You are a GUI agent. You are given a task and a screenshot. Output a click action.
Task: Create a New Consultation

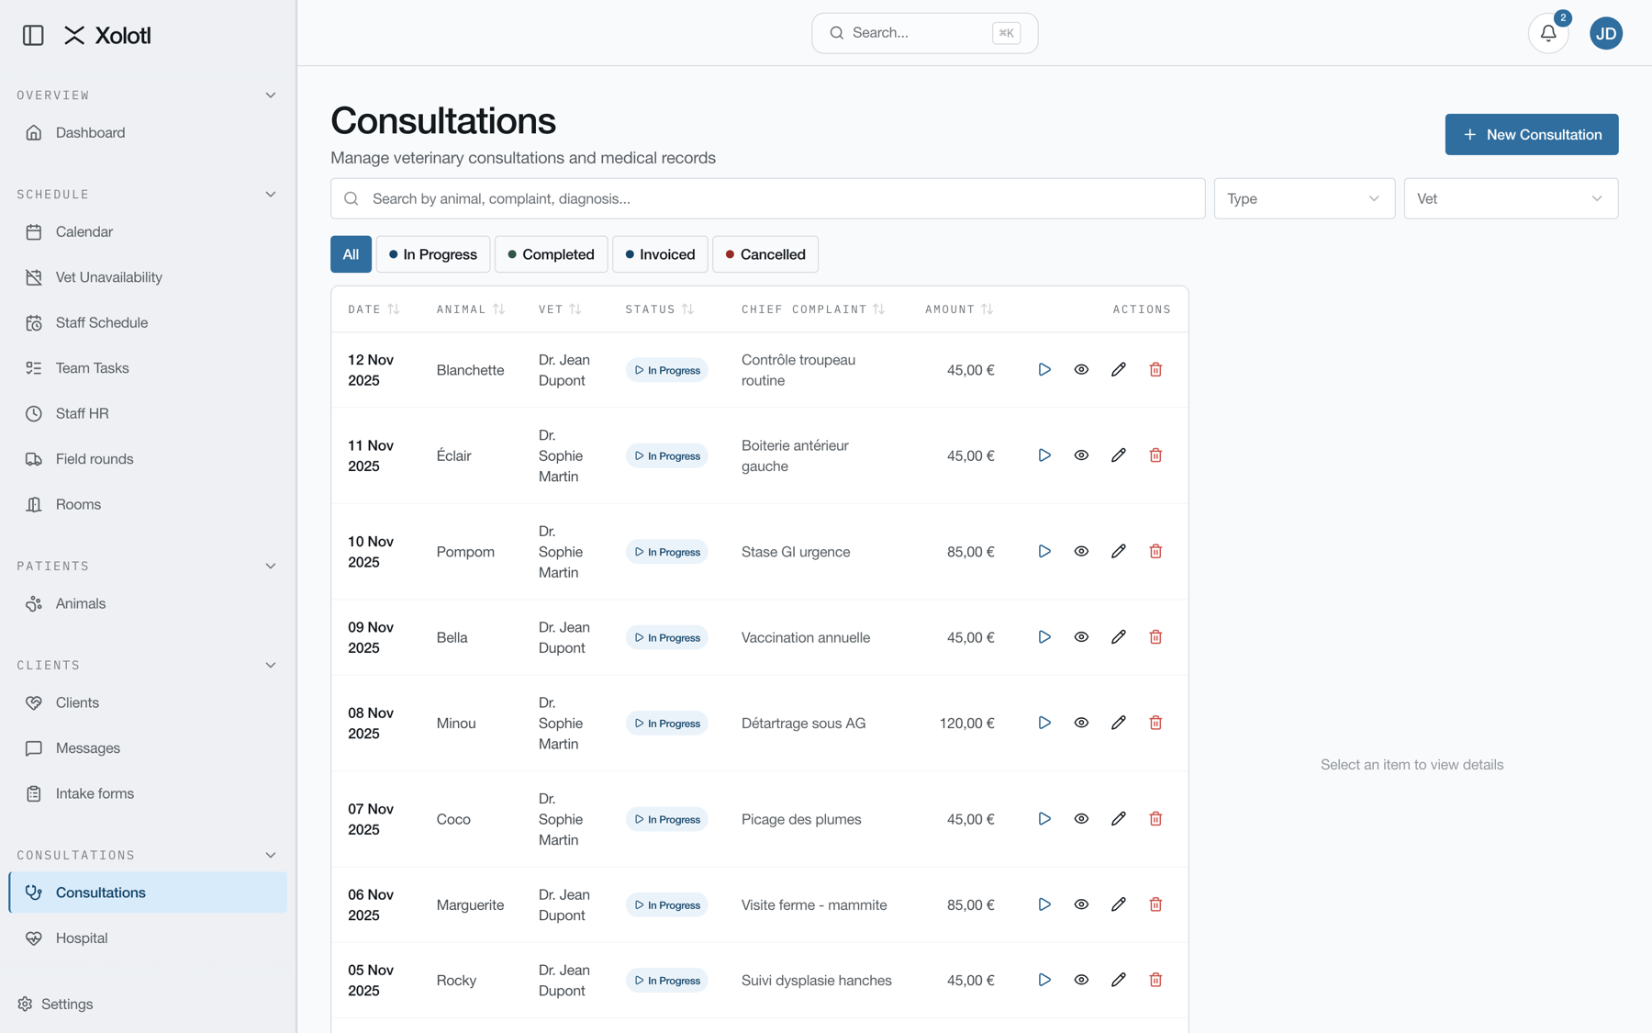pyautogui.click(x=1531, y=134)
